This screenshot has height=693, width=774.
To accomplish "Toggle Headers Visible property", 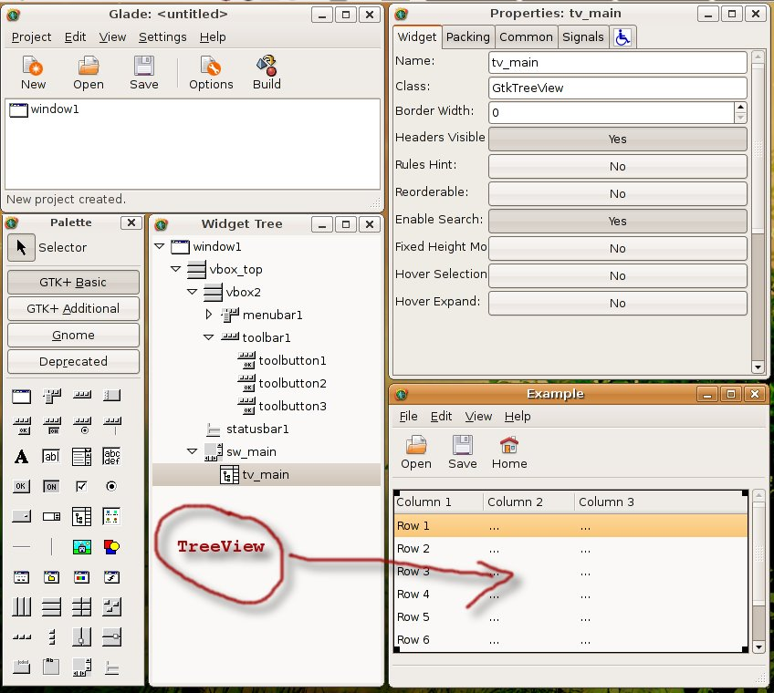I will 617,140.
